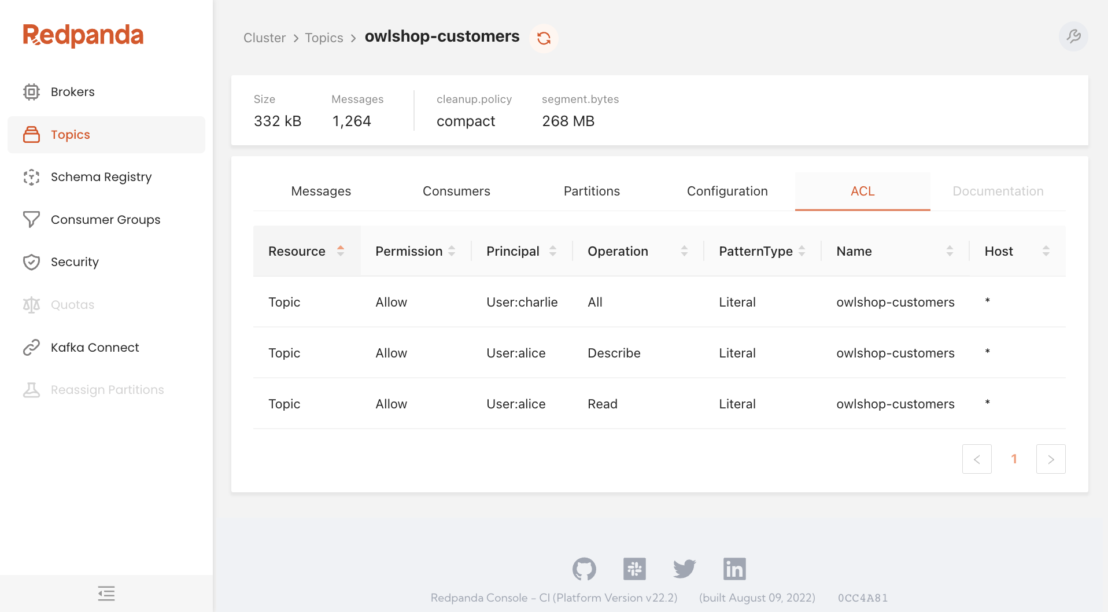Click the size value 332 kB
The height and width of the screenshot is (612, 1108).
pyautogui.click(x=277, y=121)
